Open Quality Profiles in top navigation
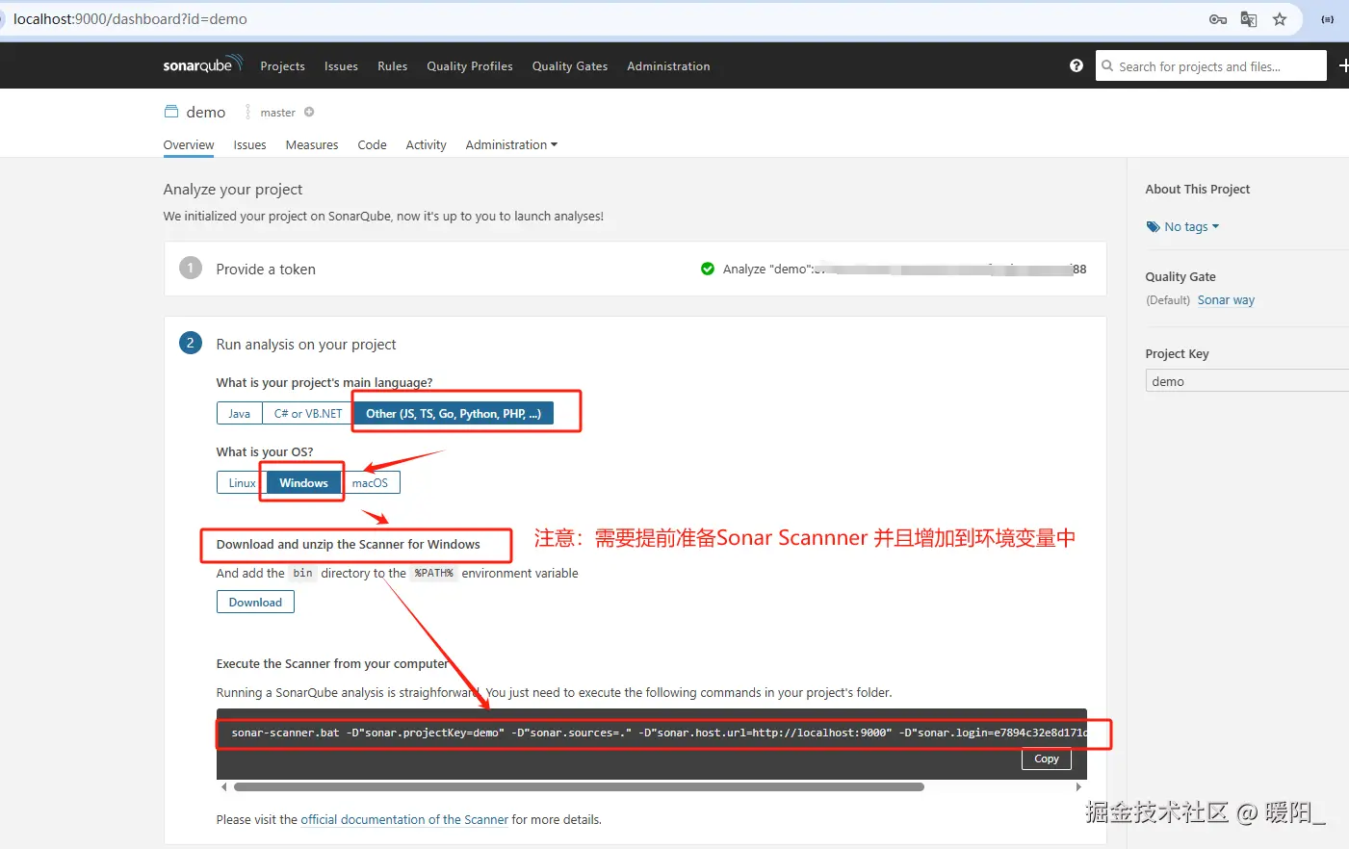Screen dimensions: 1349x849 [470, 66]
